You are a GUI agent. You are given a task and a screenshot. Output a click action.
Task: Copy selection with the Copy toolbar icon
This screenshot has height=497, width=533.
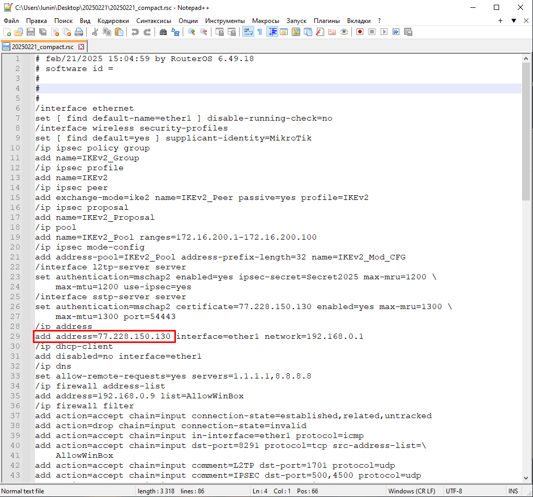106,32
